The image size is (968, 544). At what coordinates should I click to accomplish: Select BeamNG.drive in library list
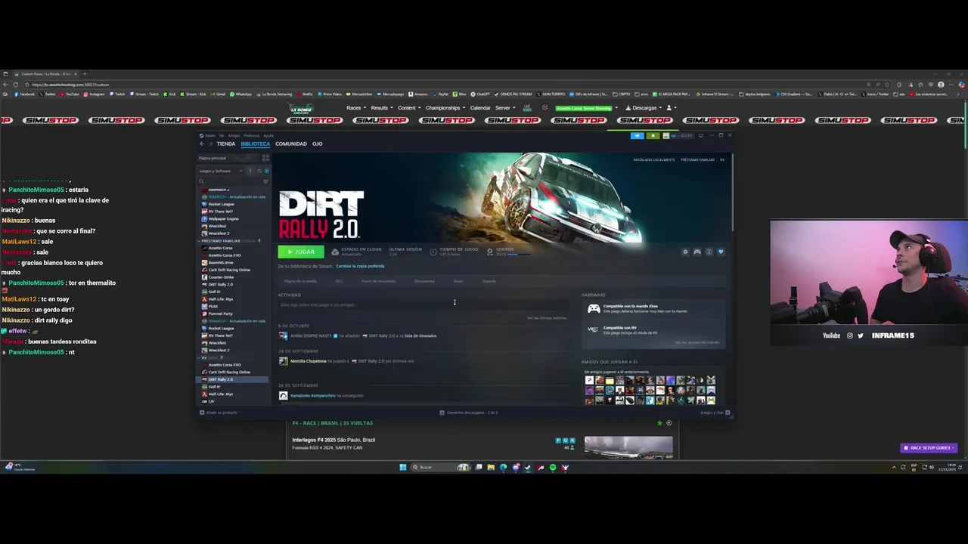click(222, 262)
